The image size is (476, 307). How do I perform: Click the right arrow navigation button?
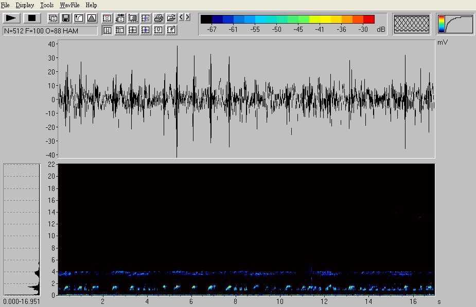pos(187,17)
